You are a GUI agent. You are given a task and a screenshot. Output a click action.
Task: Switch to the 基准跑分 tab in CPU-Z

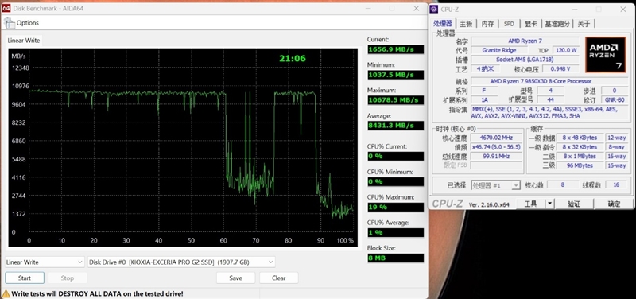(557, 24)
